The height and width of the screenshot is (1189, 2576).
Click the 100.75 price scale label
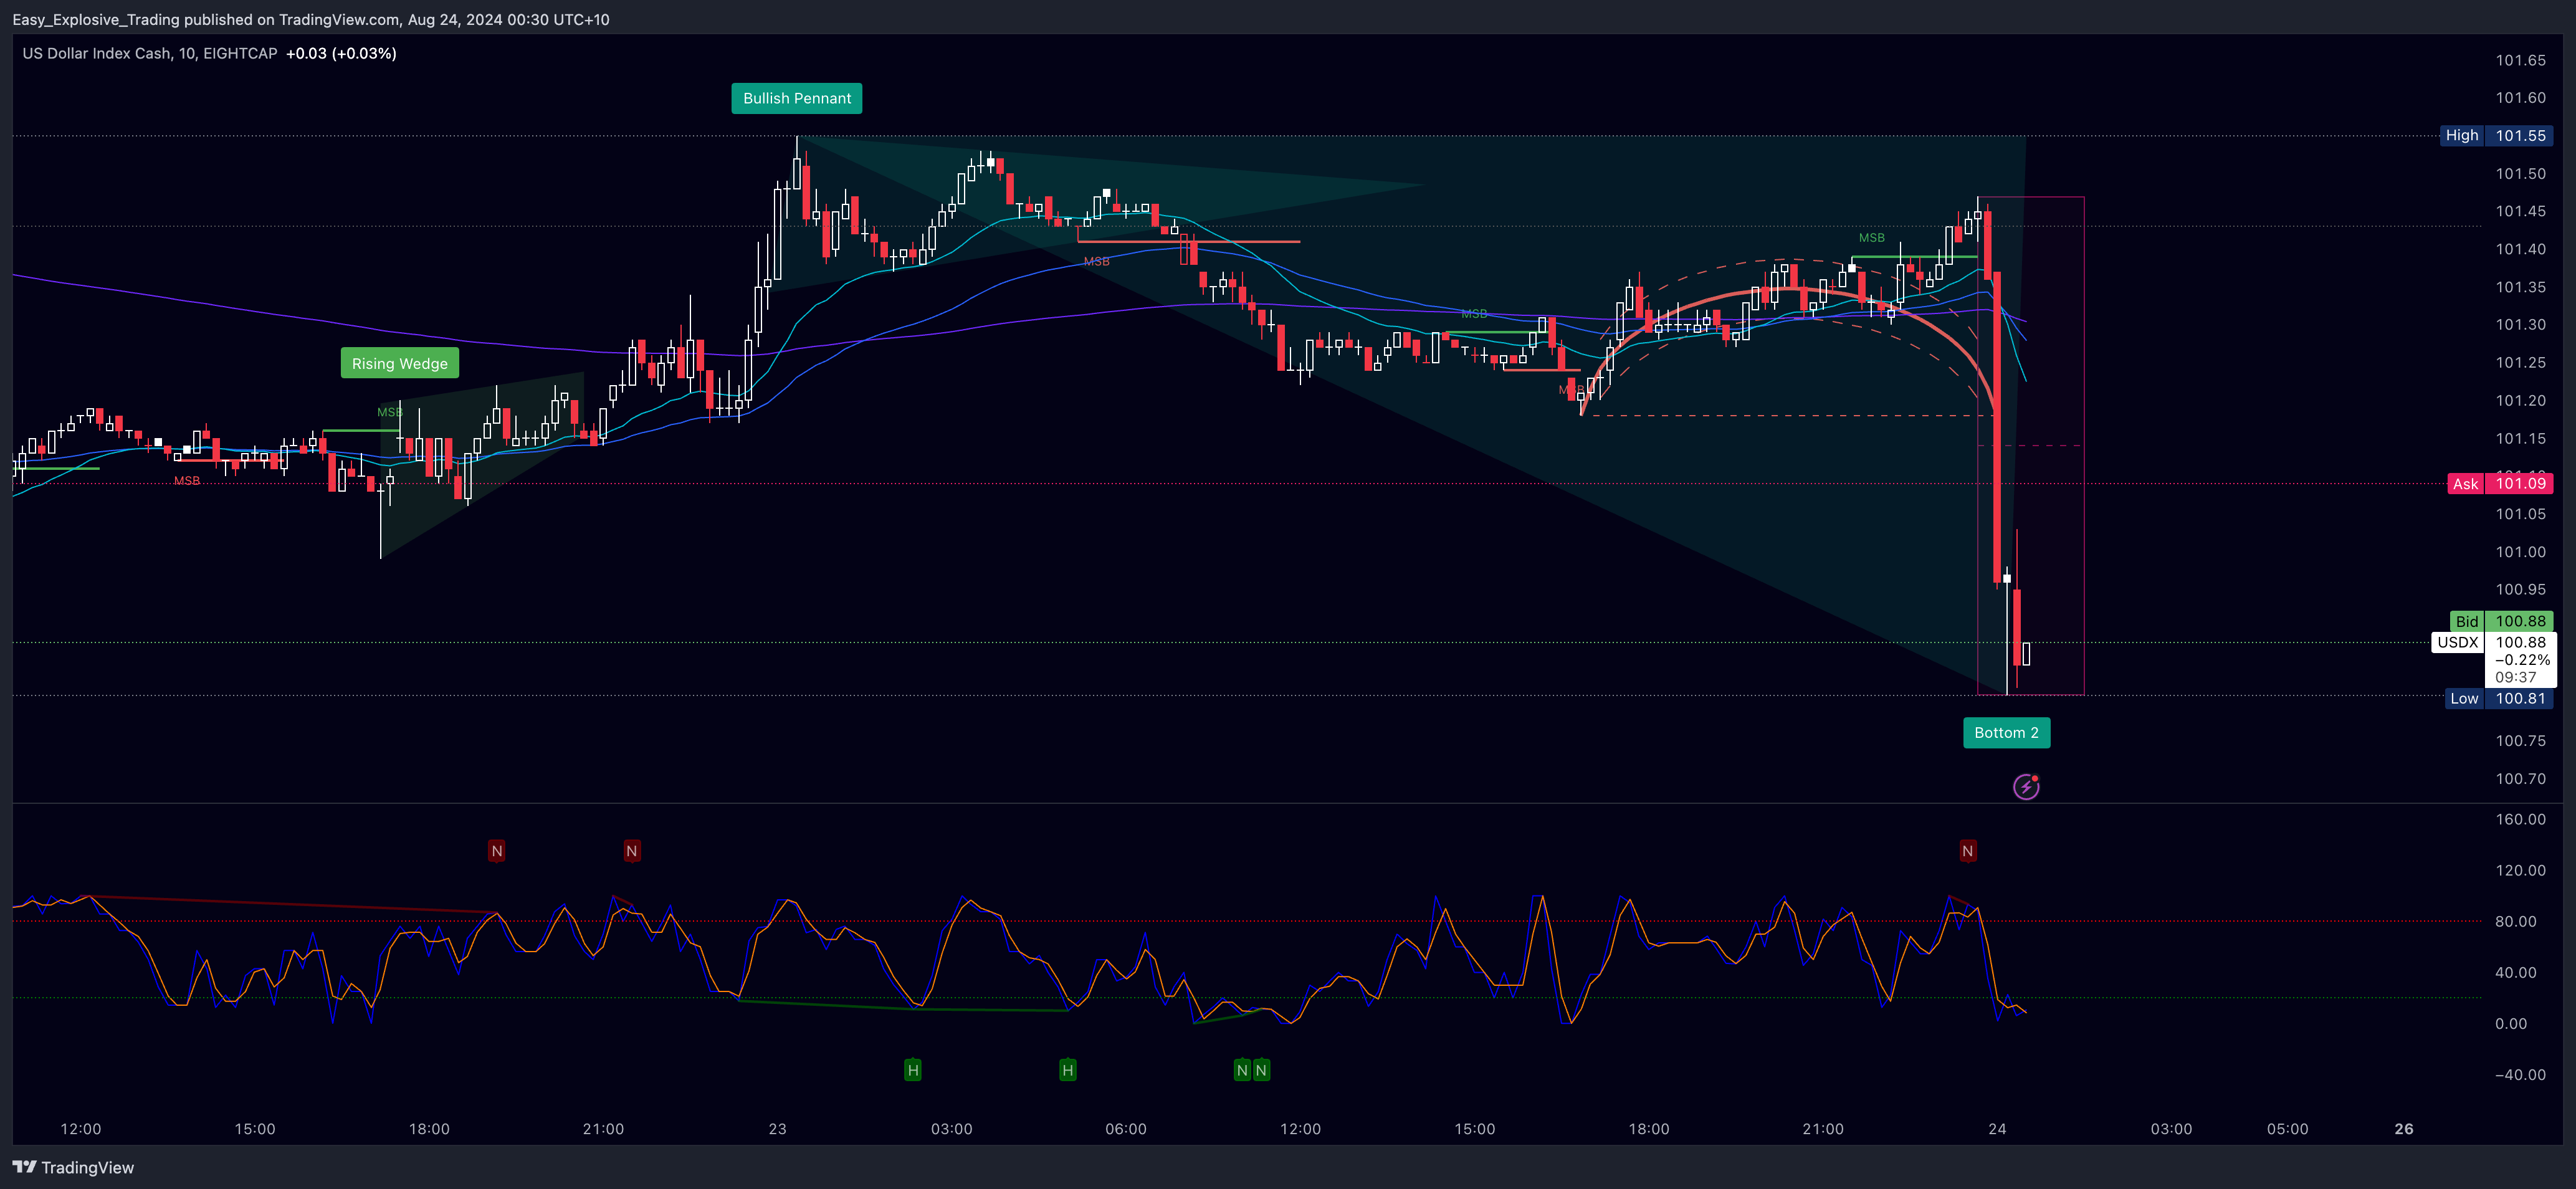[2520, 740]
